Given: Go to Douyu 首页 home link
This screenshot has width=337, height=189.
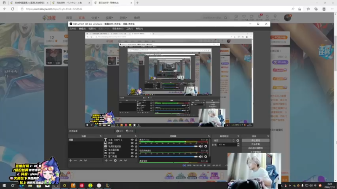Looking at the screenshot, I should point(69,18).
